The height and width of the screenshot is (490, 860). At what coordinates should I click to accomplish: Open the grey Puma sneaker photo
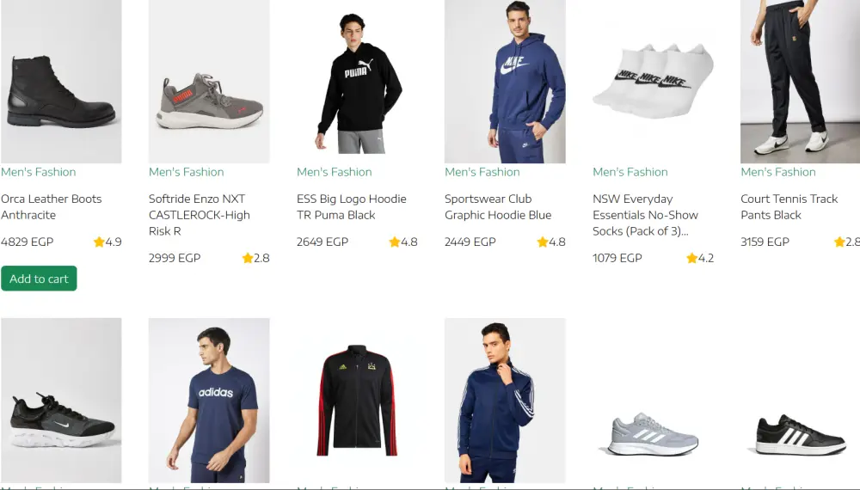(x=209, y=82)
